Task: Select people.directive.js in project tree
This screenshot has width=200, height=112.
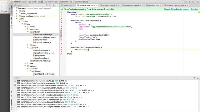Action: tap(42, 50)
